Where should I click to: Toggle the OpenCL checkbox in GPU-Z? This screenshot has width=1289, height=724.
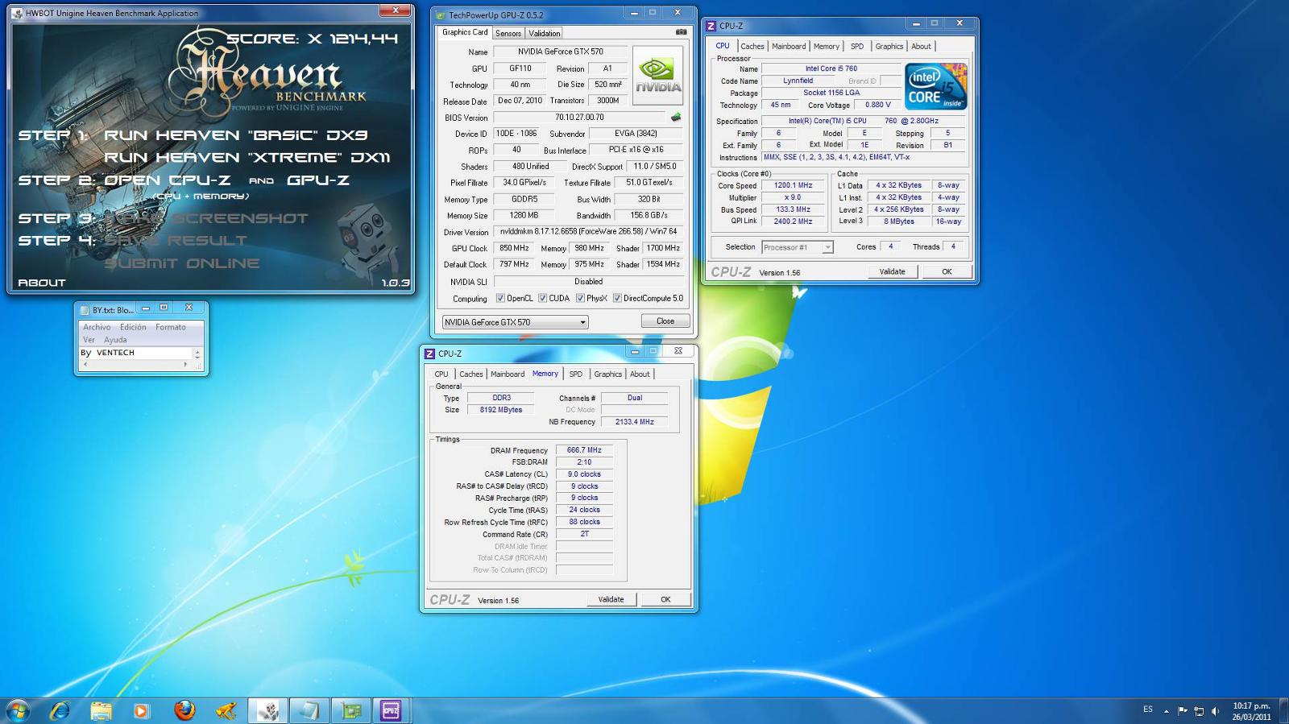tap(500, 298)
